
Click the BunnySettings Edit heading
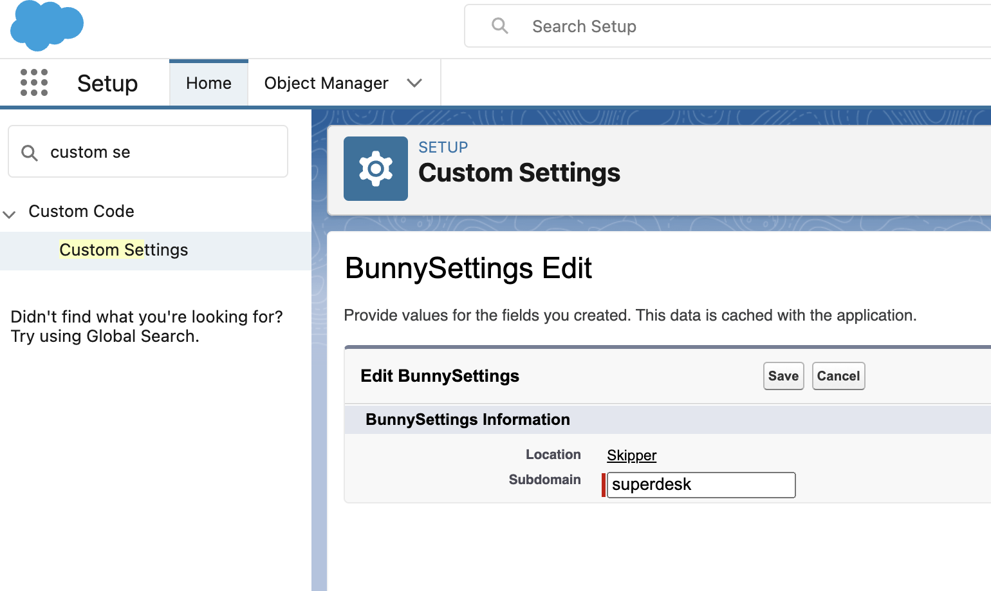(x=468, y=268)
